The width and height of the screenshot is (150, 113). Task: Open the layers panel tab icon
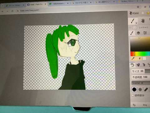138,33
